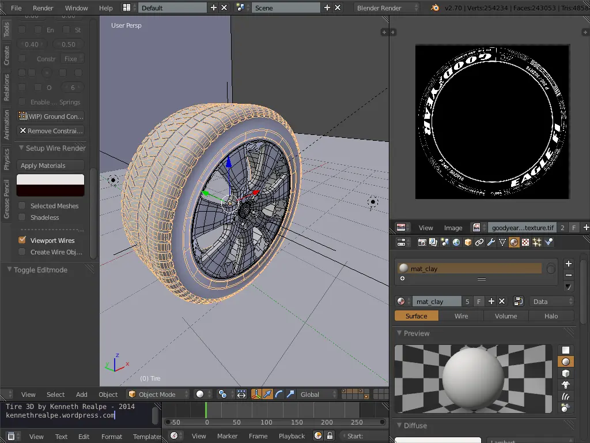Image resolution: width=590 pixels, height=443 pixels.
Task: Open the Physics properties tab
Action: (549, 242)
